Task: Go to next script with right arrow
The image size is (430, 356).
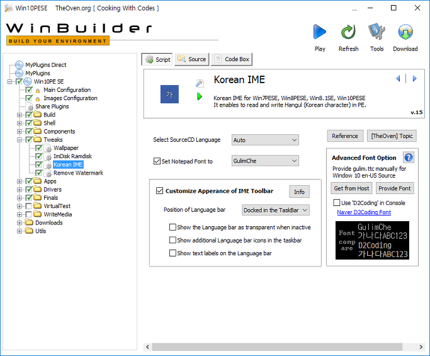Action: click(415, 79)
